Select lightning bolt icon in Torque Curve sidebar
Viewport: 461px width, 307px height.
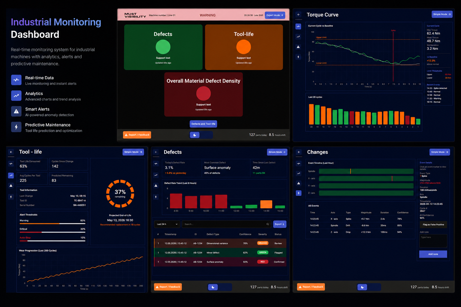[x=298, y=57]
